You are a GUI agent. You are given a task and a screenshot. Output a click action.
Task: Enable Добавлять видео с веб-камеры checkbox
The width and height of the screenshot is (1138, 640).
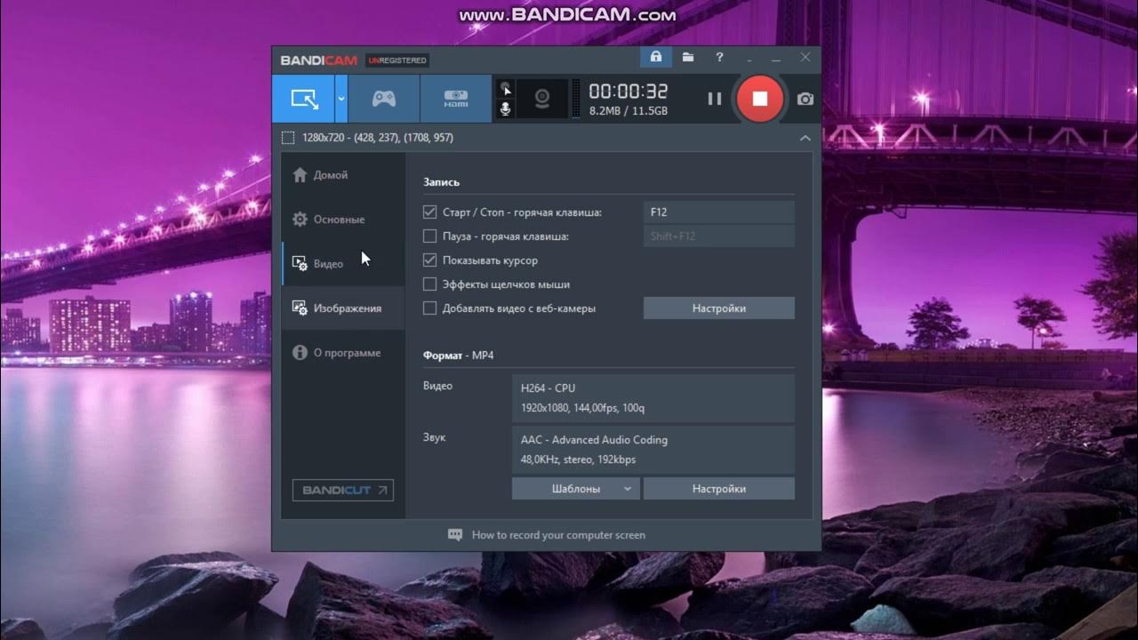click(430, 308)
